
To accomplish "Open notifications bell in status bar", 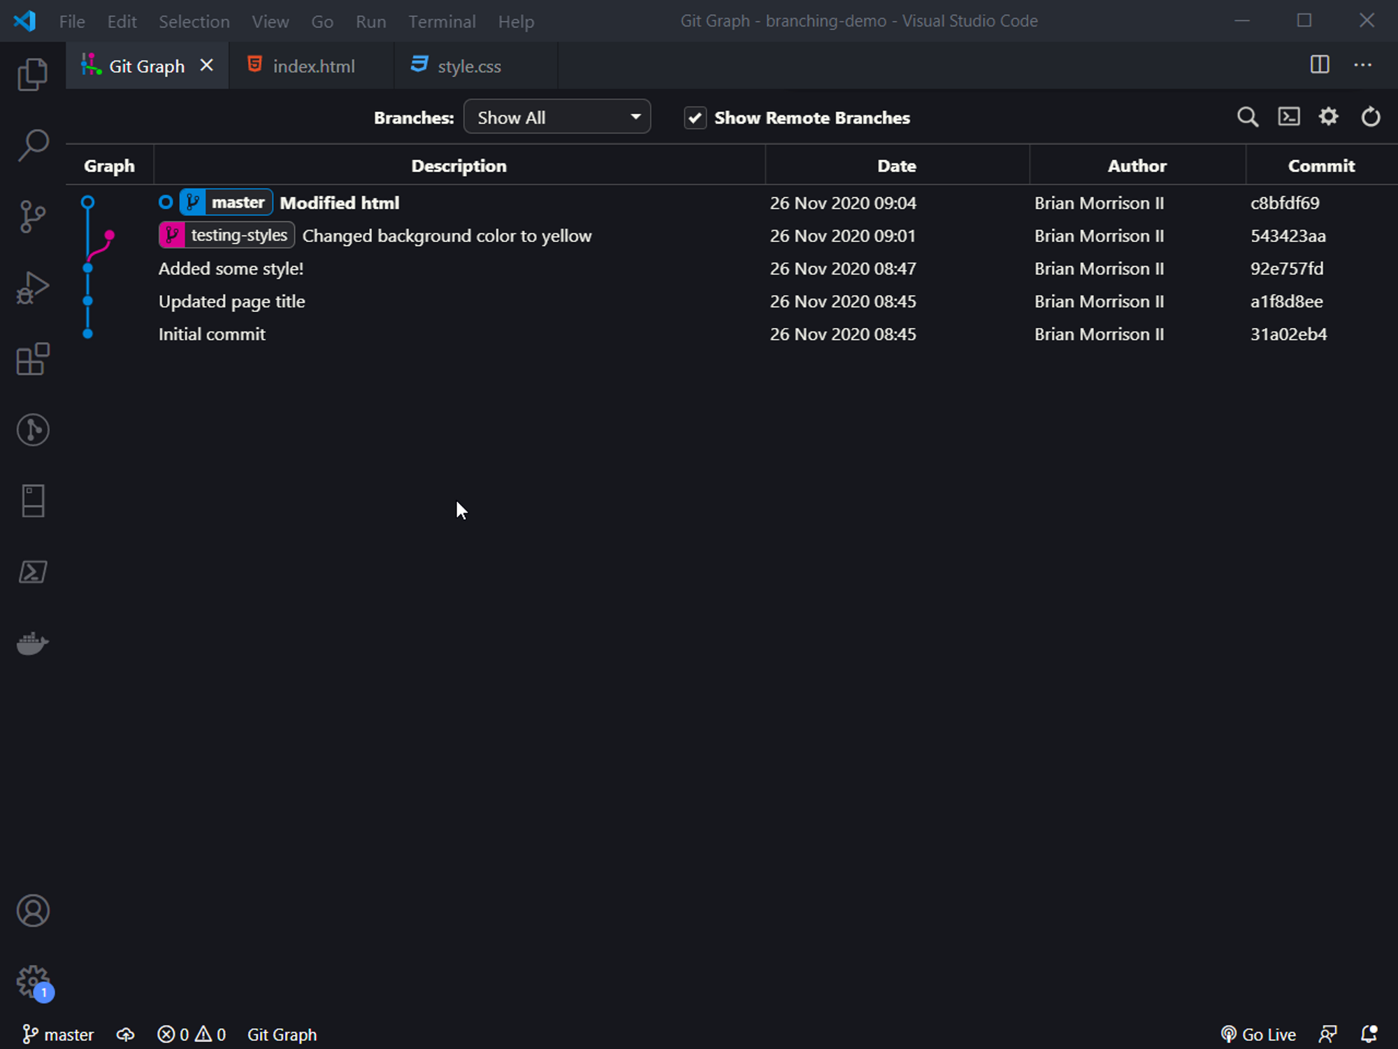I will coord(1369,1034).
